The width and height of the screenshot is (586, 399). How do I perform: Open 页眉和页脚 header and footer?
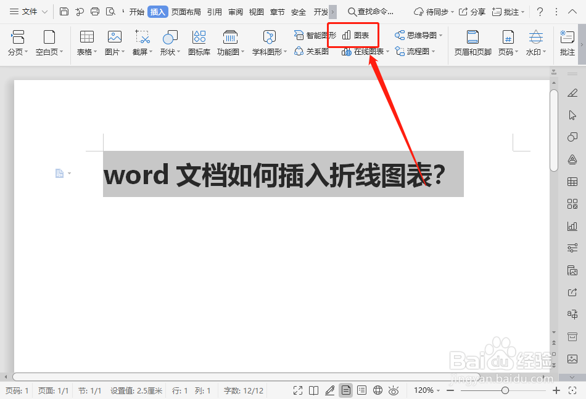click(473, 43)
